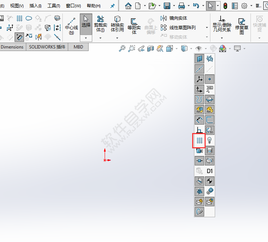Toggle live section planes icon in flyout
268x242 pixels.
coord(210,161)
